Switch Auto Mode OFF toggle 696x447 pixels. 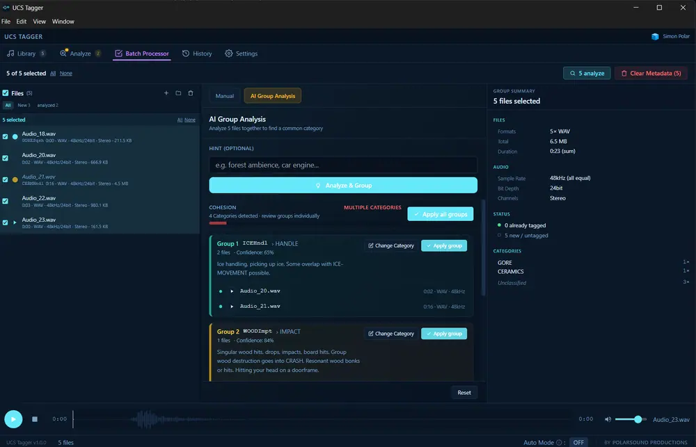578,442
